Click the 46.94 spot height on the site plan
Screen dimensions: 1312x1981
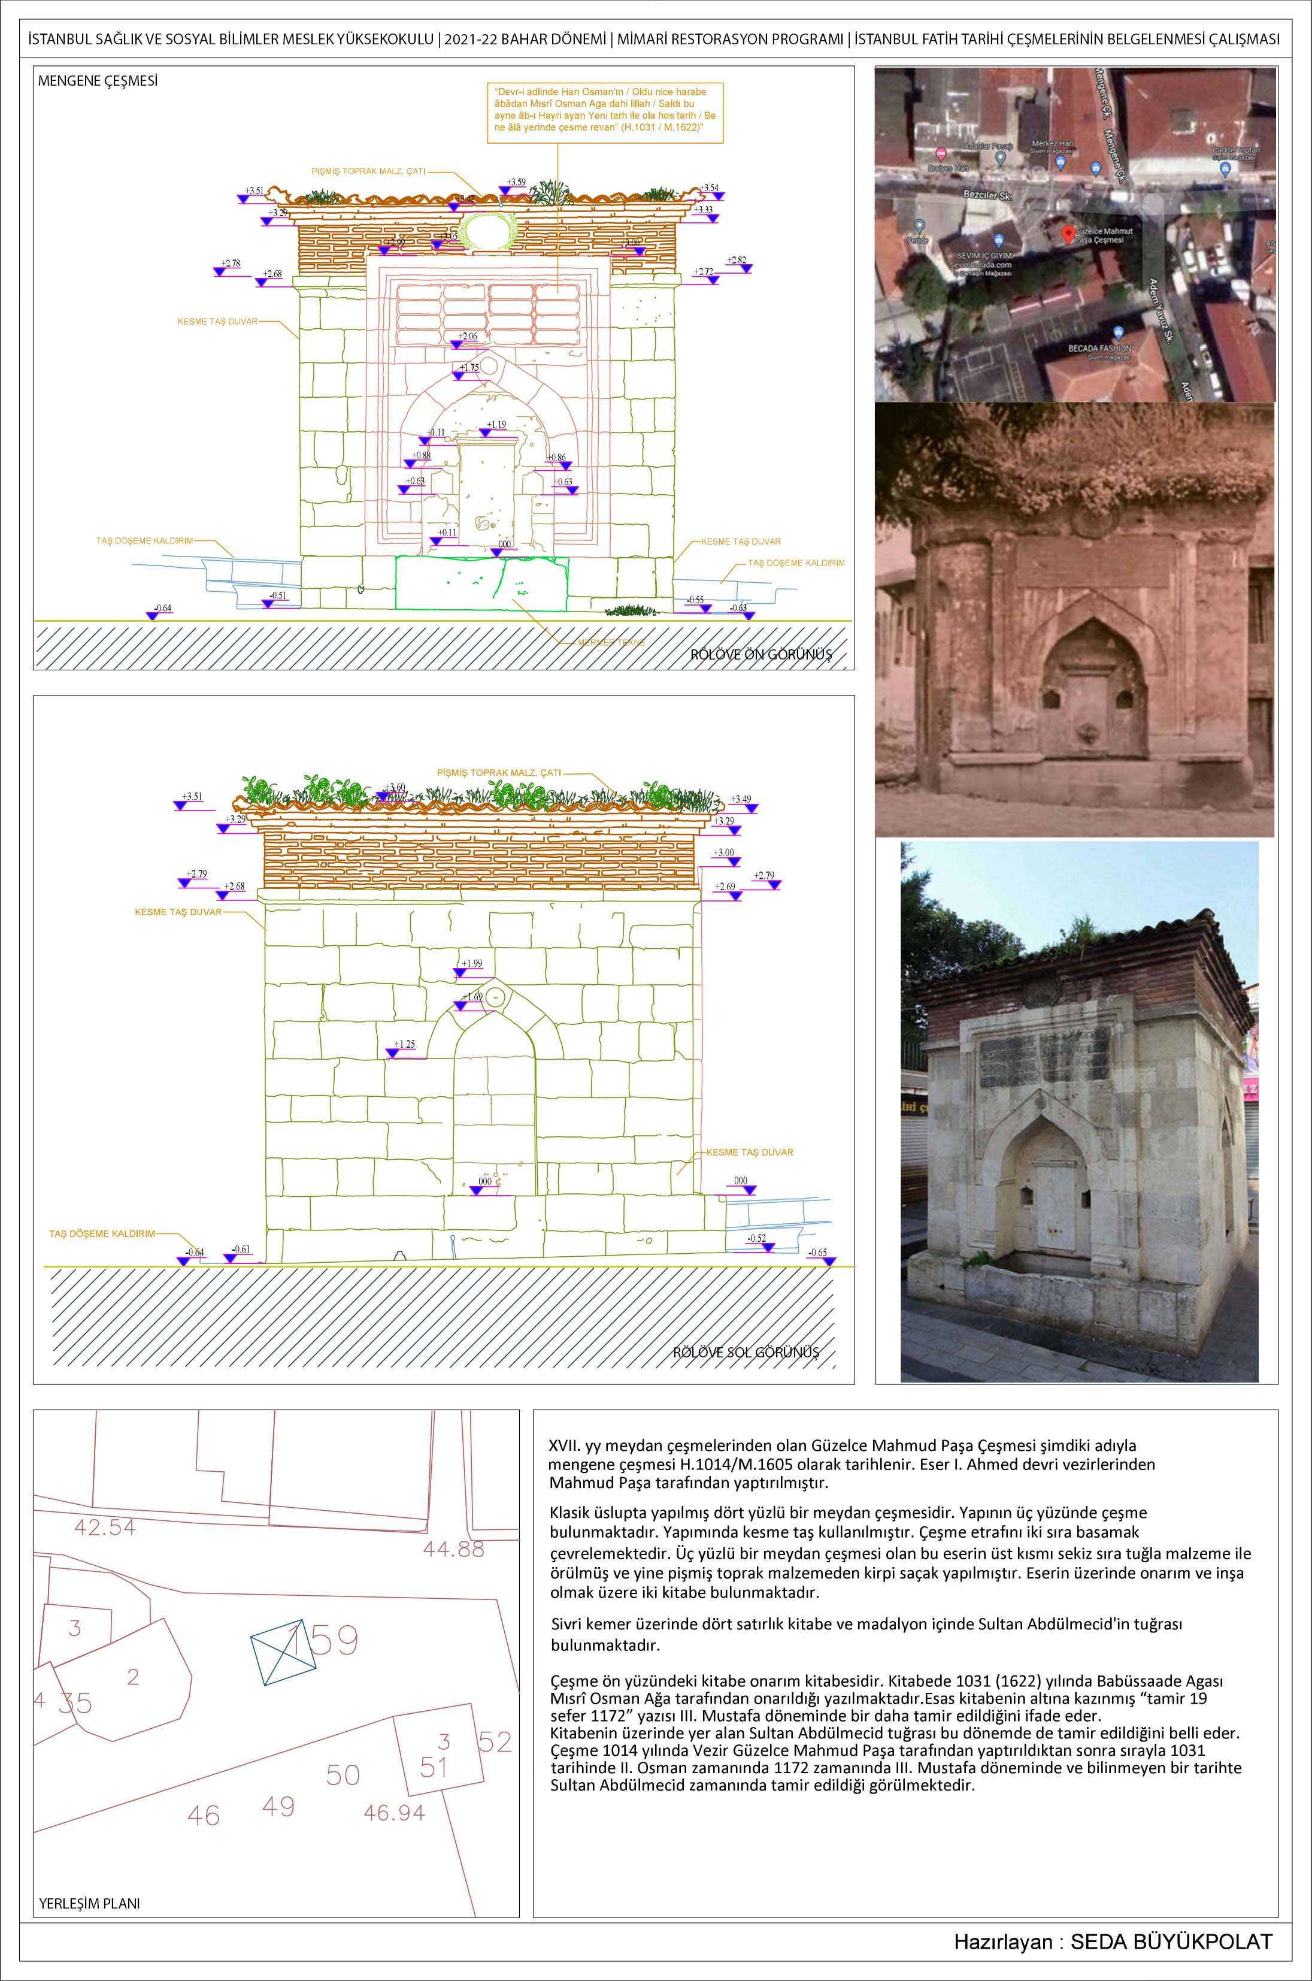point(395,1813)
